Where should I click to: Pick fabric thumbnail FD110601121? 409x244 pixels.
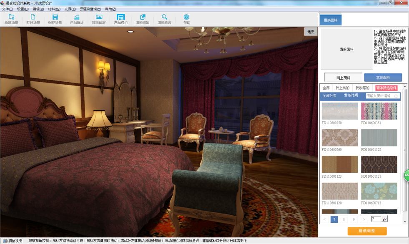tap(379, 164)
